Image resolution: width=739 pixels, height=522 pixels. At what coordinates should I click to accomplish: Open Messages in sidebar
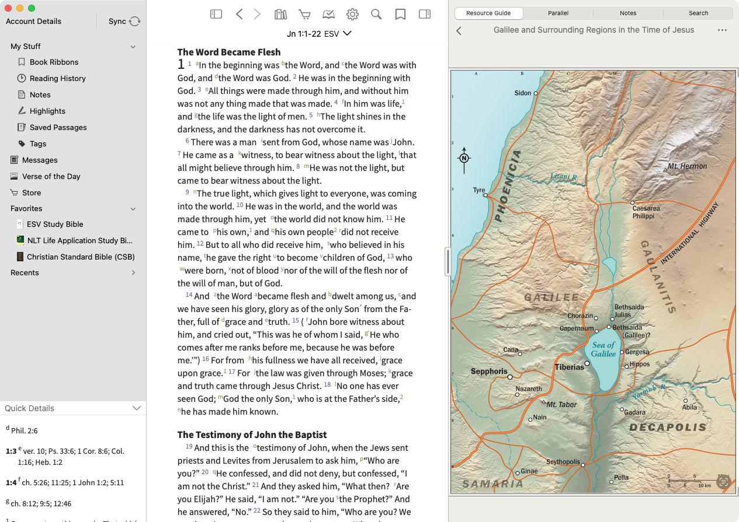(40, 160)
